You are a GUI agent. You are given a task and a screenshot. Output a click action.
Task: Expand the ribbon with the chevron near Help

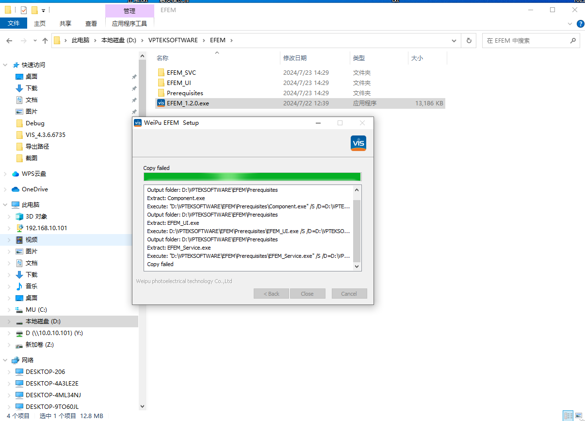coord(570,23)
